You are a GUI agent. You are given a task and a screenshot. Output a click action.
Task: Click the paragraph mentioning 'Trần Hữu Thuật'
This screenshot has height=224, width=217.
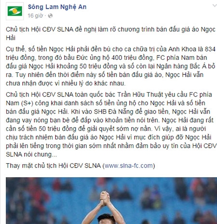111,125
